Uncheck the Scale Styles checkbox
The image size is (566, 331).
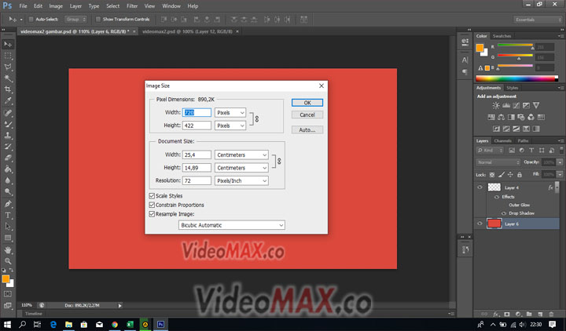click(x=152, y=195)
